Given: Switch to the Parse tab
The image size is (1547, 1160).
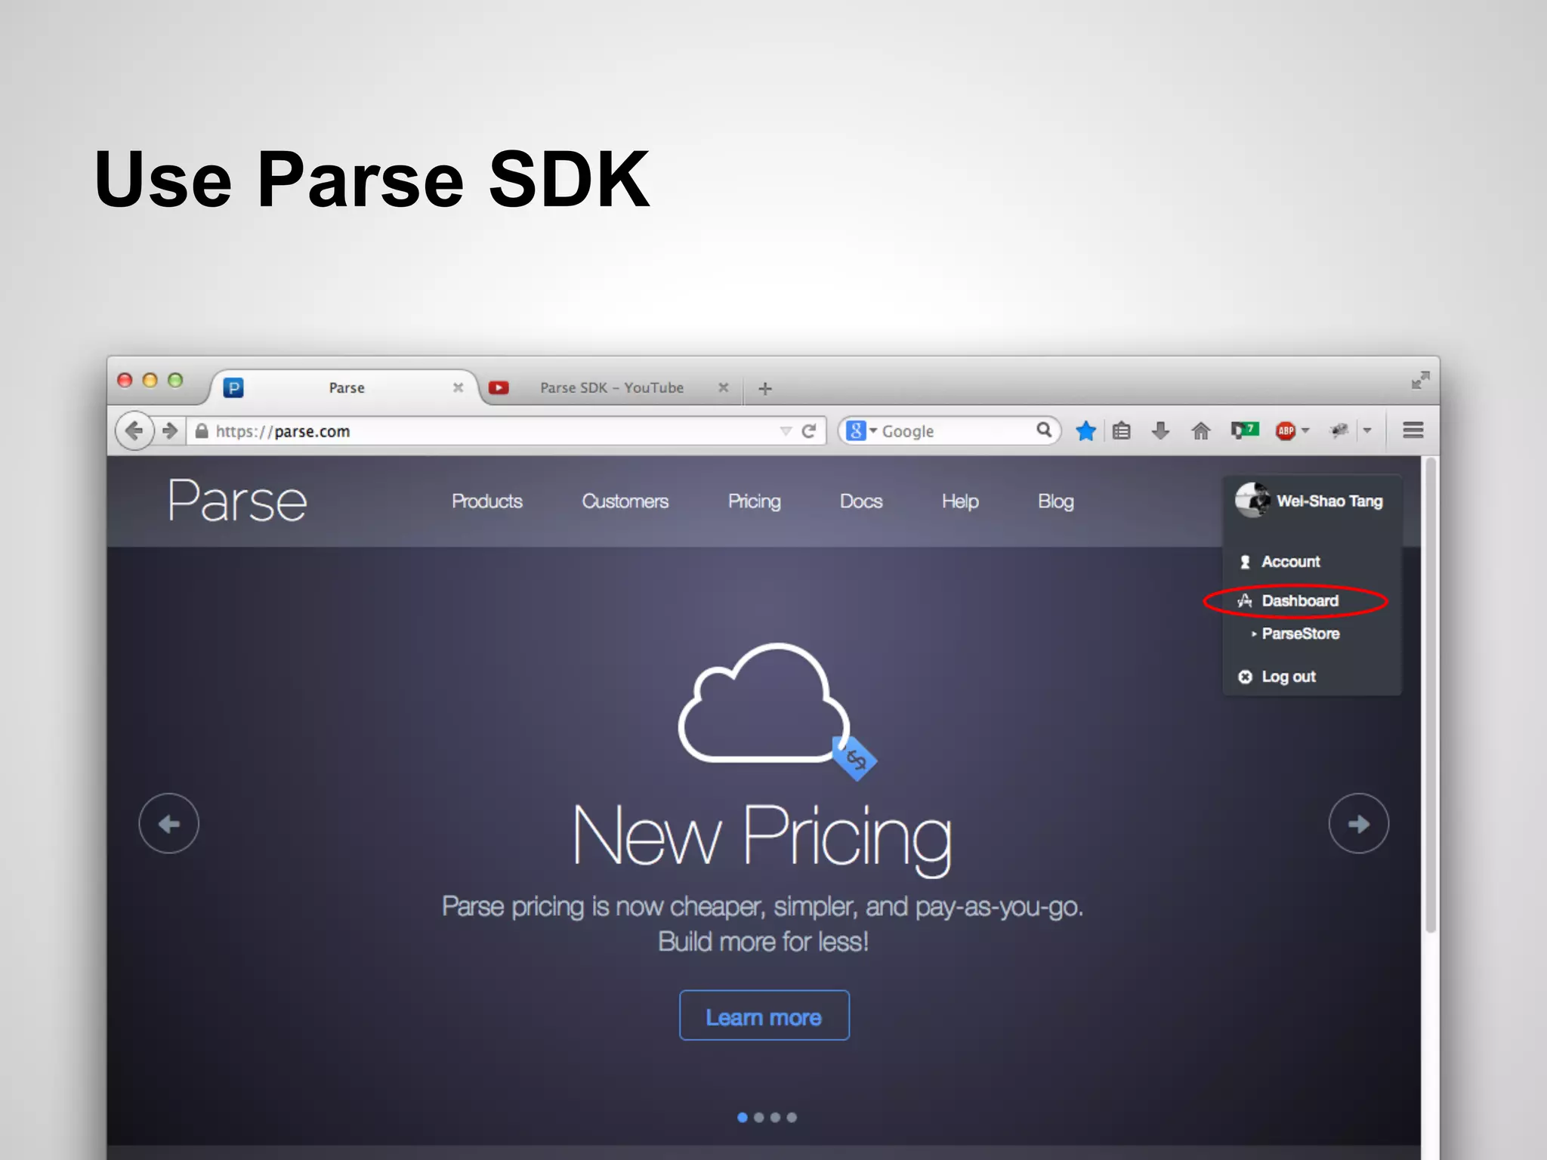Looking at the screenshot, I should tap(347, 387).
